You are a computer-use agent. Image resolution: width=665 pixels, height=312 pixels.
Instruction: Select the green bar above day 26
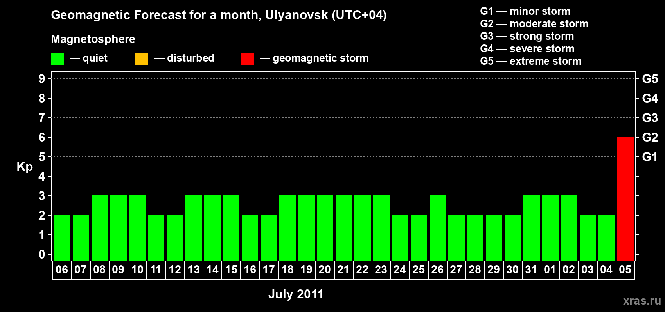tap(437, 228)
